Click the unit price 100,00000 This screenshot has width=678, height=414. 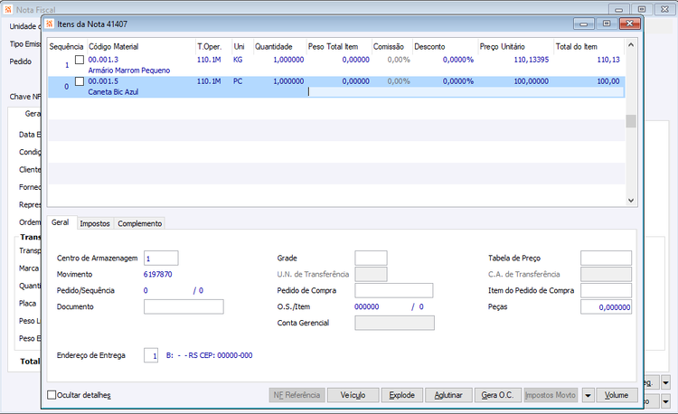[x=531, y=81]
